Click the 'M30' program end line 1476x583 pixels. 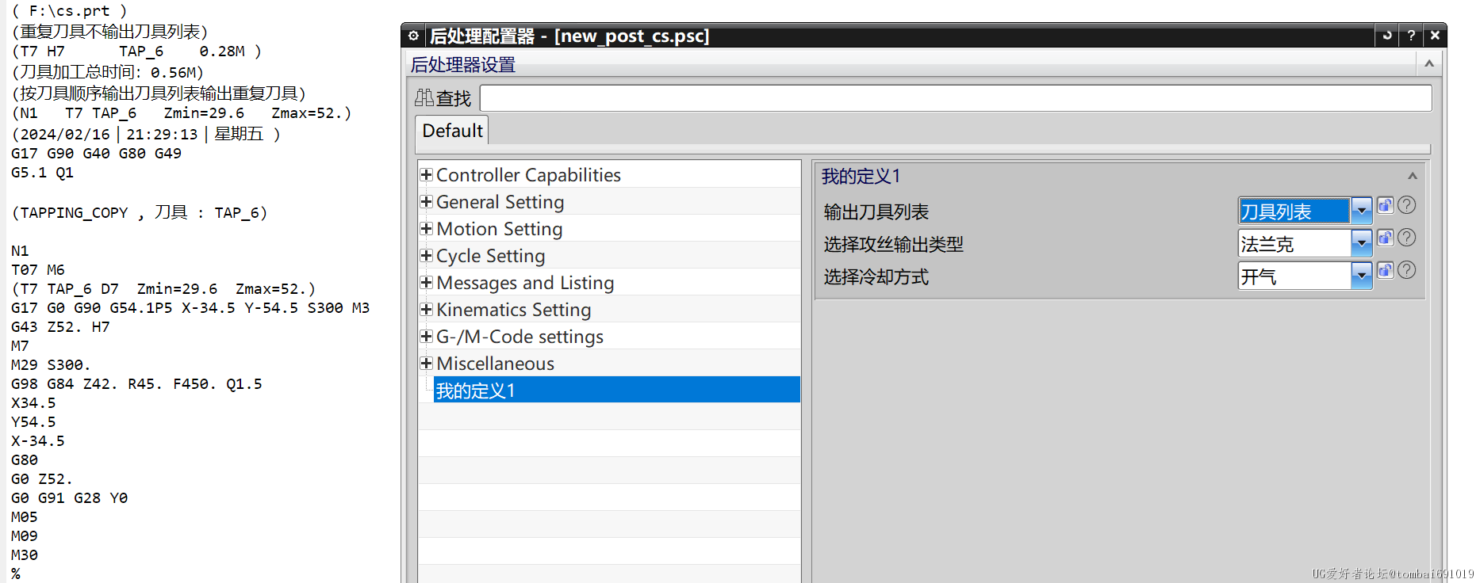[25, 554]
